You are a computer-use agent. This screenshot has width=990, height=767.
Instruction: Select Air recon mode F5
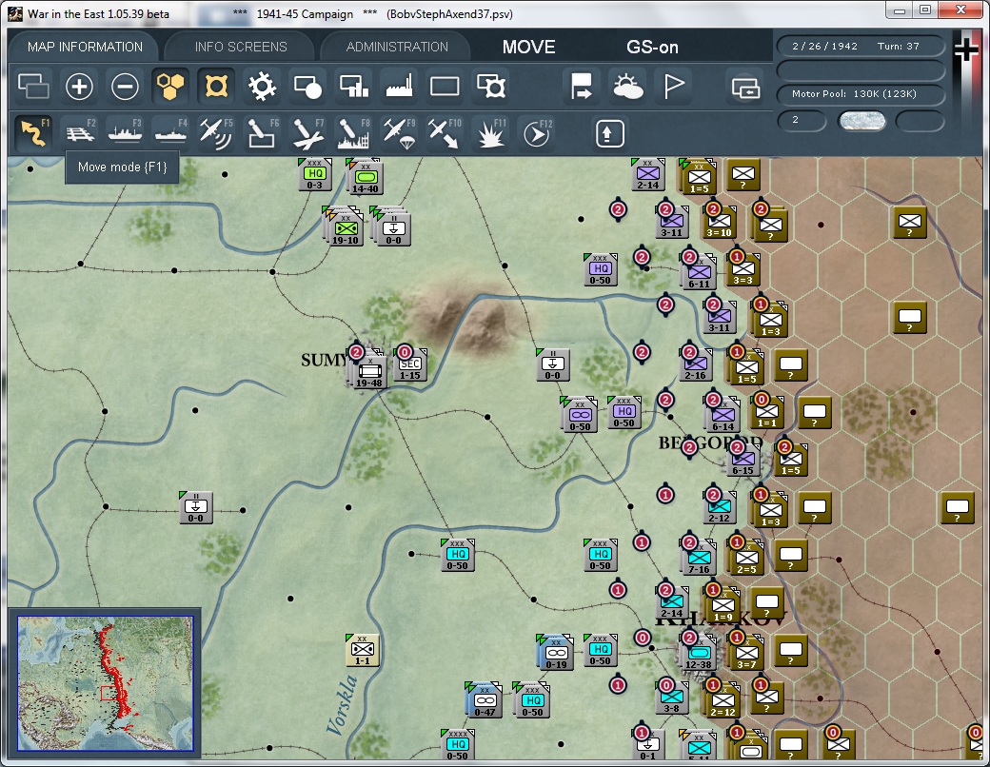point(217,132)
